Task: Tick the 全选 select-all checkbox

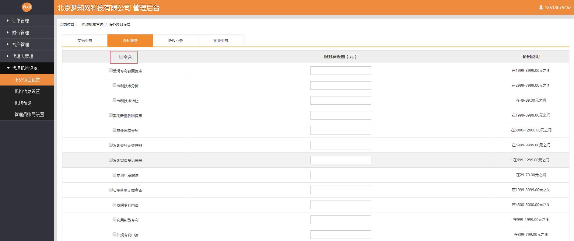Action: point(121,57)
